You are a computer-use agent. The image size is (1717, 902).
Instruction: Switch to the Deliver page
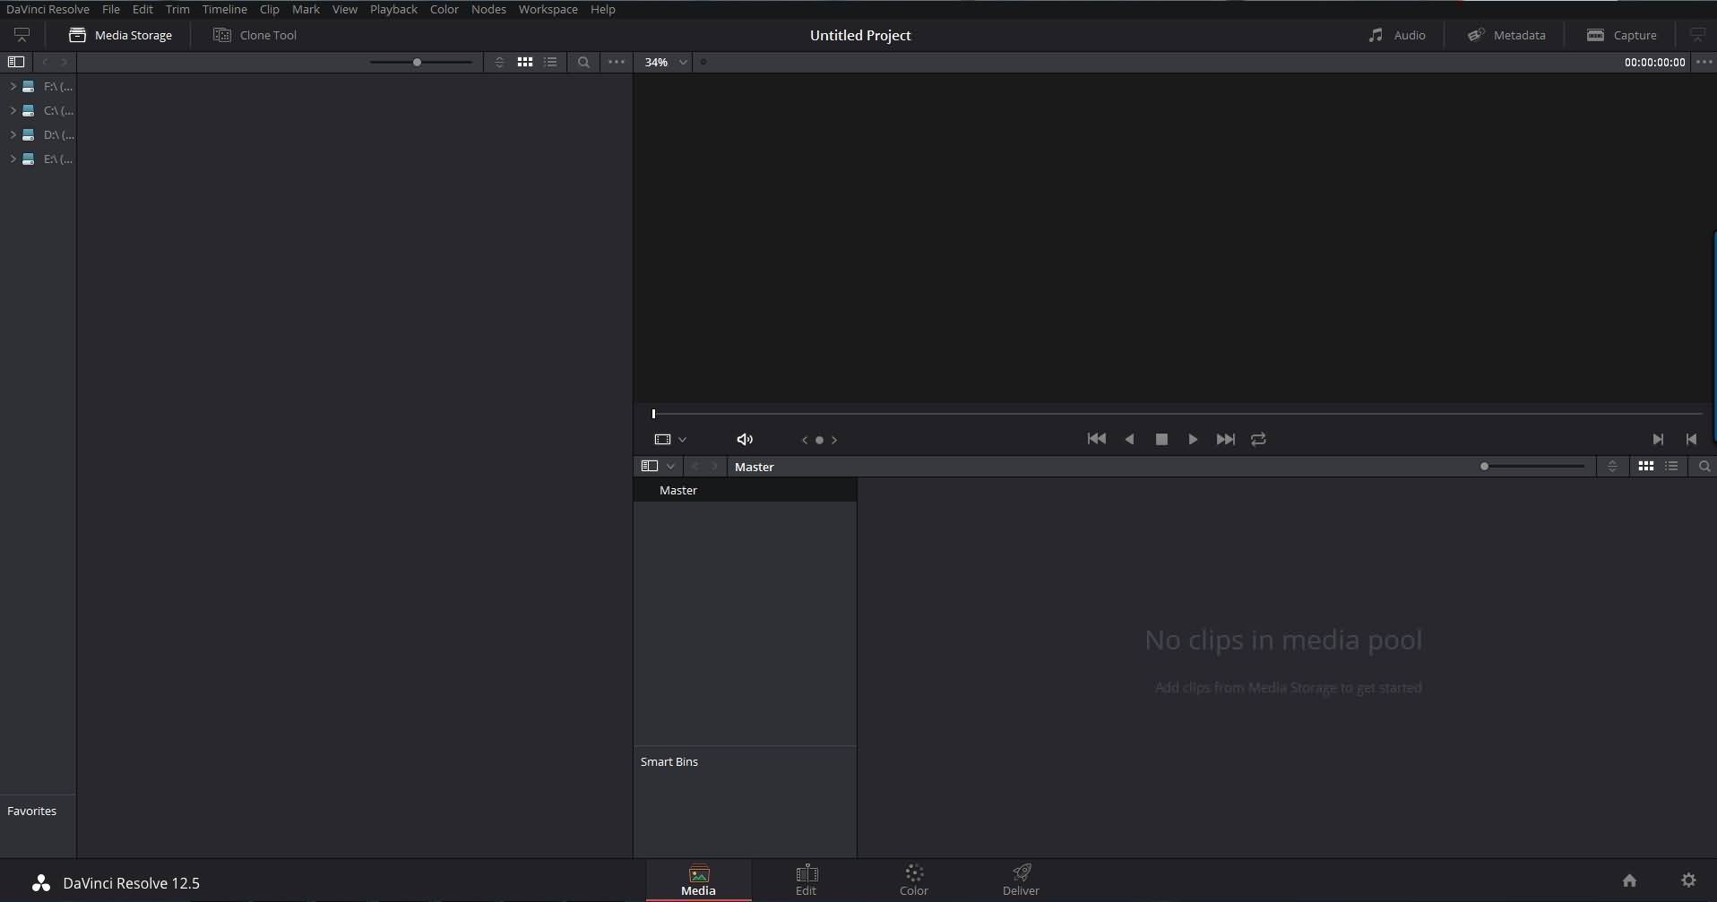[1021, 881]
